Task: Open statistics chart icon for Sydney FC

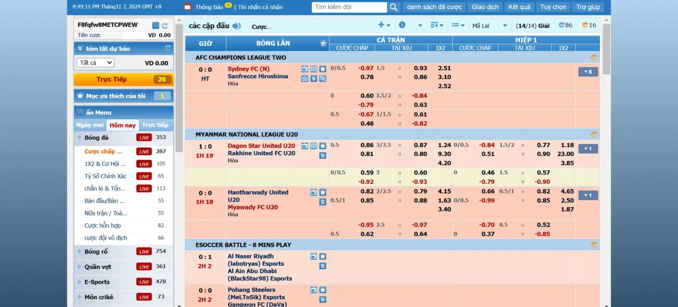Action: click(305, 78)
